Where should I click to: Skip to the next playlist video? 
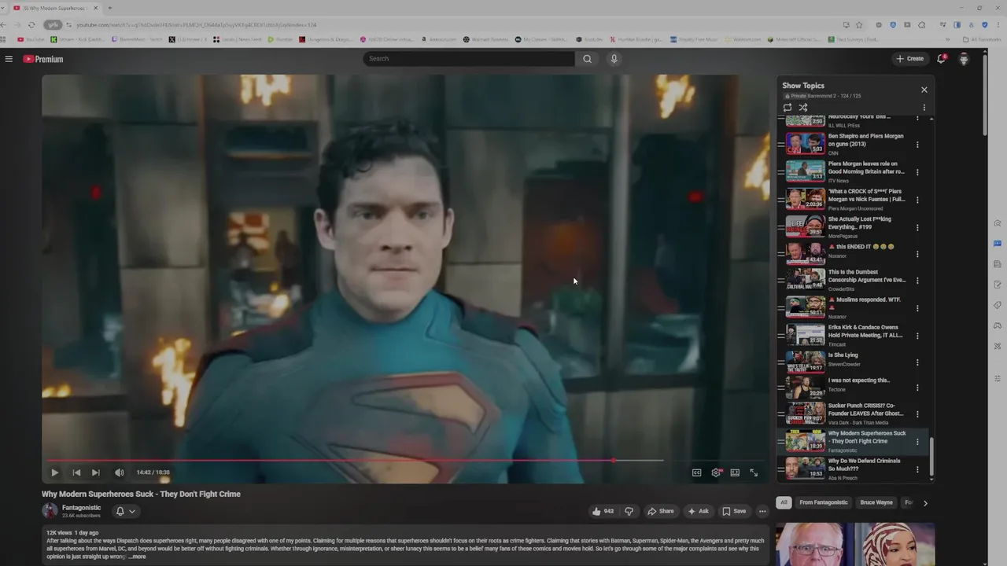[x=95, y=472]
